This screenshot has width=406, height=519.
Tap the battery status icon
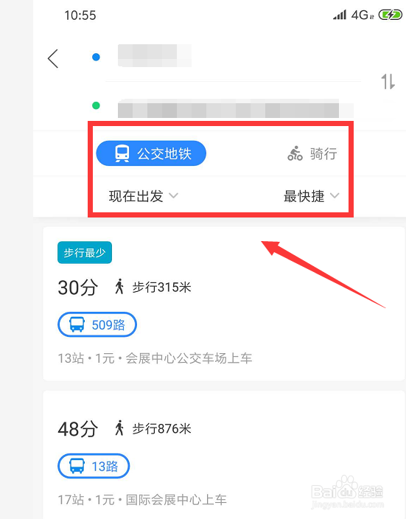391,15
